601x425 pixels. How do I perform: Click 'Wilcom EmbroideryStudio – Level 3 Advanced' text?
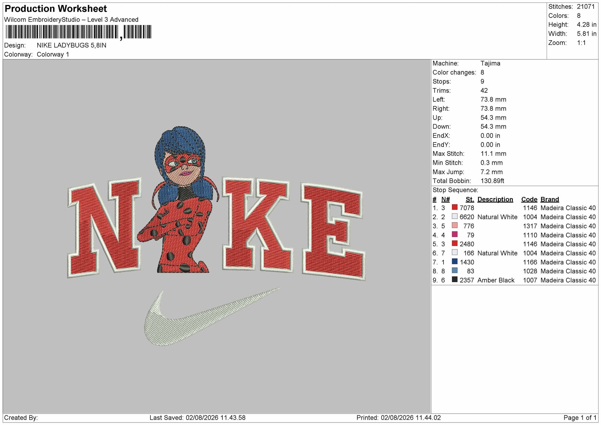click(x=71, y=19)
